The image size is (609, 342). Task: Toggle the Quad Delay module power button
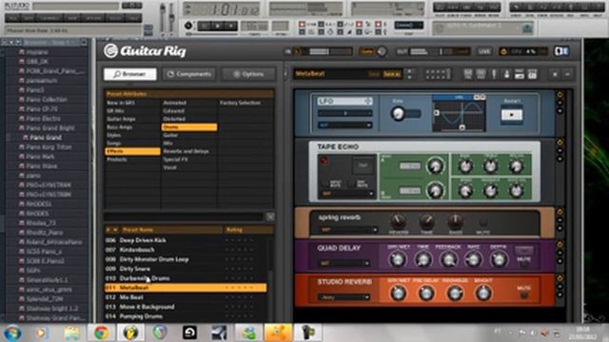pos(560,245)
